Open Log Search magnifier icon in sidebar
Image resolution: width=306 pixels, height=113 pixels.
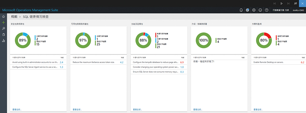[3, 28]
